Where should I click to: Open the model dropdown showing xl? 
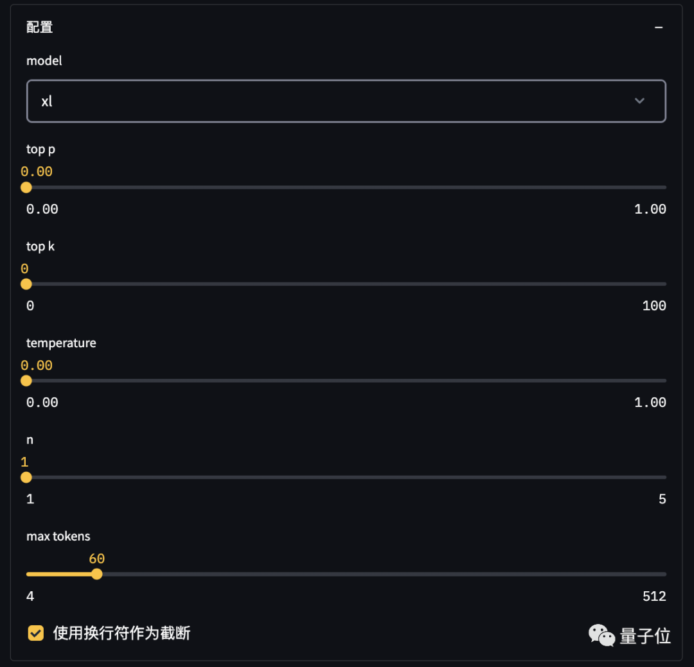coord(346,101)
